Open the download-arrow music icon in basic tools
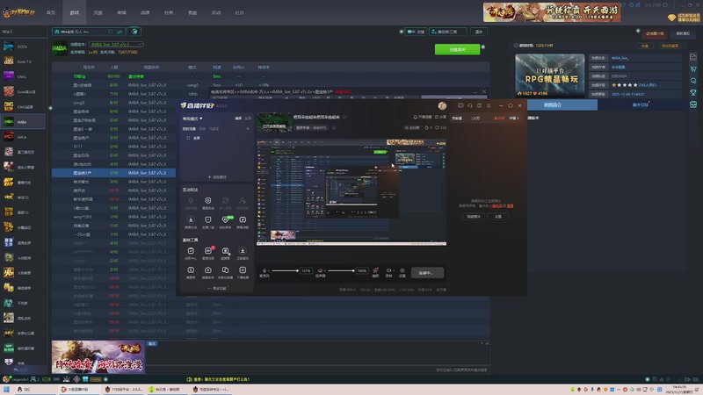This screenshot has height=395, width=703. coord(243,253)
